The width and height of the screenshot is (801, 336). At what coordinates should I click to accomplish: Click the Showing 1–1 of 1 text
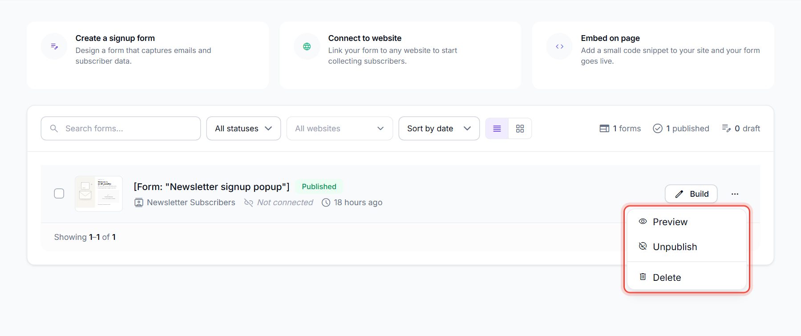(x=85, y=237)
